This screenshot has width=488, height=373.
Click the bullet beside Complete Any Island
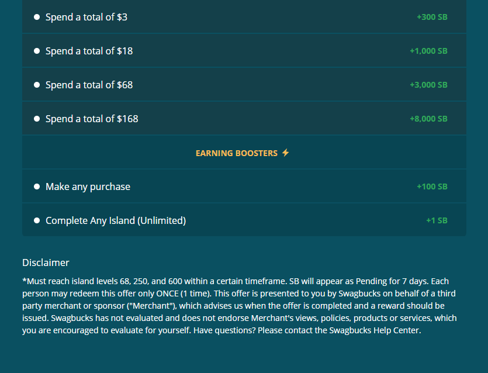click(x=37, y=220)
